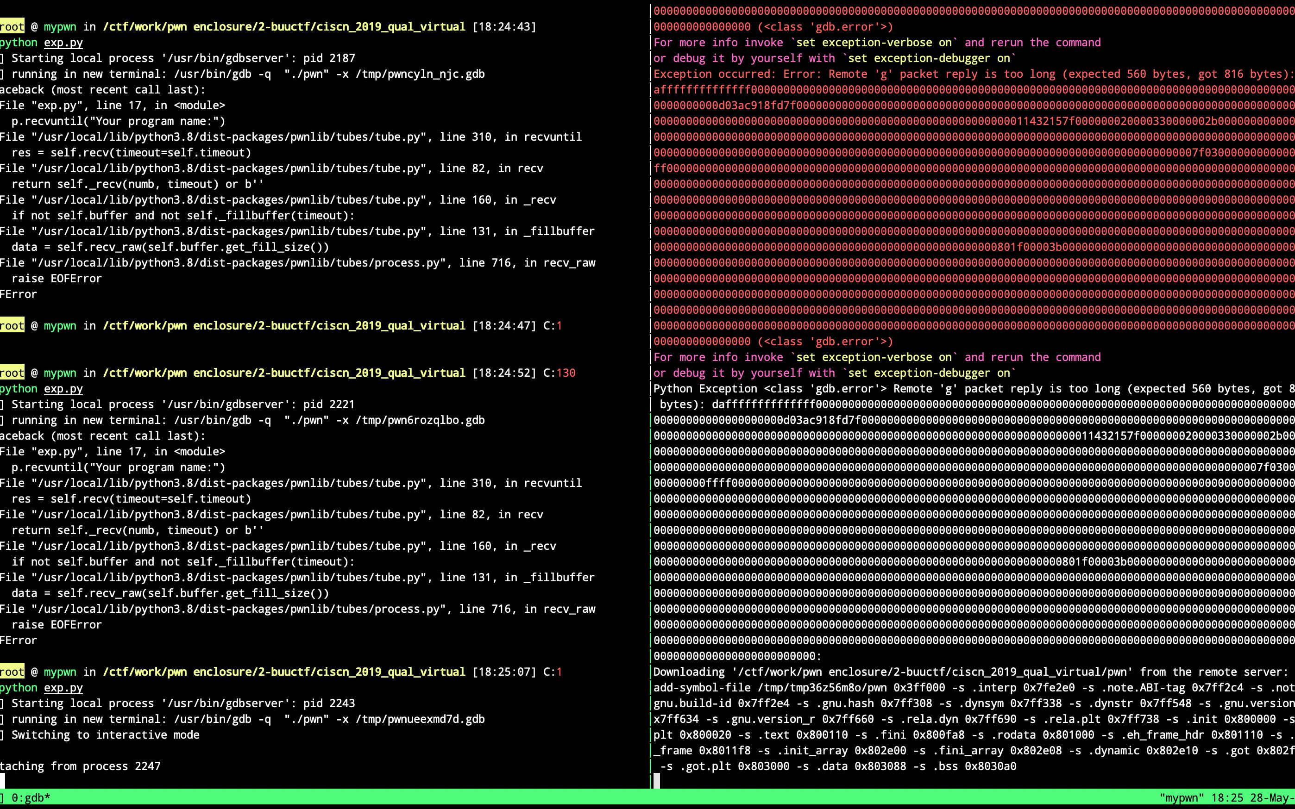Screen dimensions: 1295x809
Task: Click the 'Exception occurred: Error: Remote' line
Action: click(x=974, y=74)
